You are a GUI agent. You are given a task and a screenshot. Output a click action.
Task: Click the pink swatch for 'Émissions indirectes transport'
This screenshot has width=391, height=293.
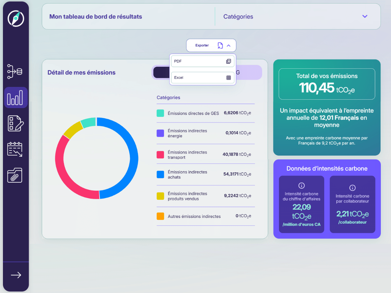coord(160,154)
